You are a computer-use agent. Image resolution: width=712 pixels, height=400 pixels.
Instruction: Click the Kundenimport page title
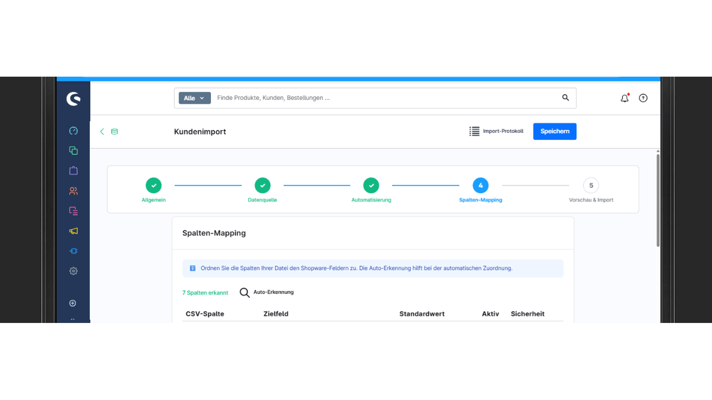(x=200, y=131)
